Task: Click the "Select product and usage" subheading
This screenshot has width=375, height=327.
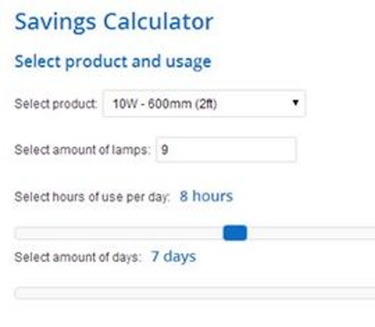Action: (x=113, y=62)
